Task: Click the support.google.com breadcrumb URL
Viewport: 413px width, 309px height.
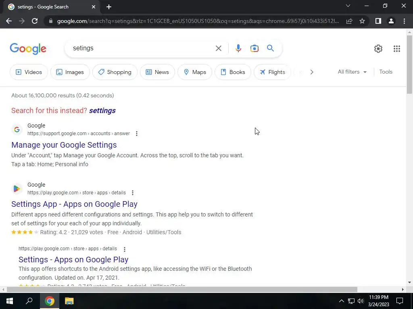Action: click(79, 134)
